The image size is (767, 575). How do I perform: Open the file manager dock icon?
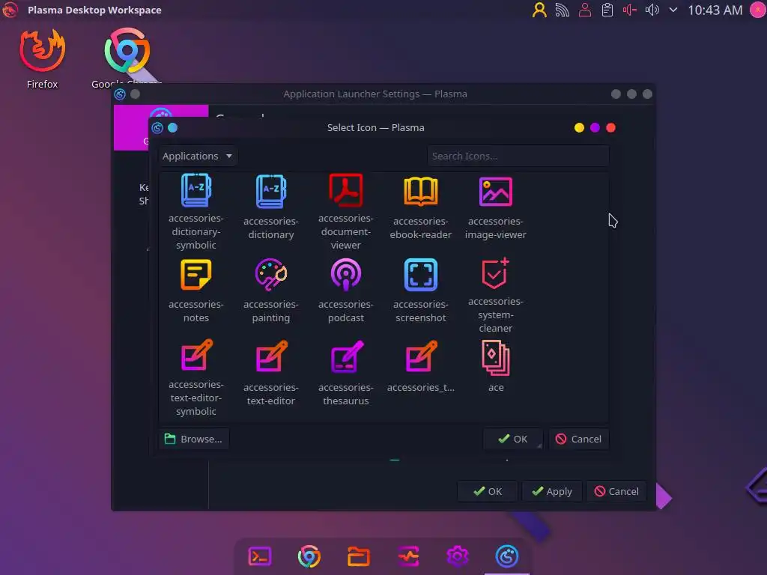(x=359, y=556)
